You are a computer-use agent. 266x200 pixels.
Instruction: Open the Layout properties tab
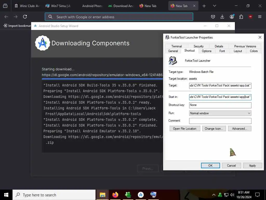(x=238, y=51)
